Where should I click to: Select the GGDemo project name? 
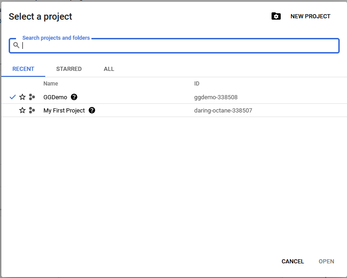(x=55, y=97)
